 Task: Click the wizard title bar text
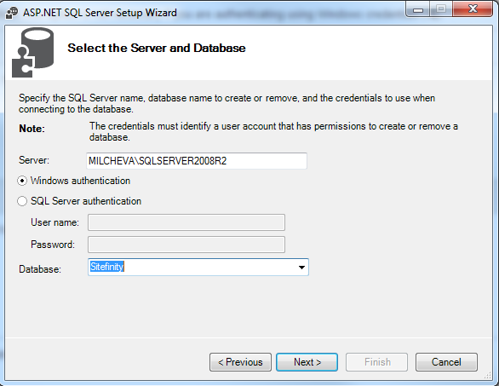pyautogui.click(x=100, y=13)
